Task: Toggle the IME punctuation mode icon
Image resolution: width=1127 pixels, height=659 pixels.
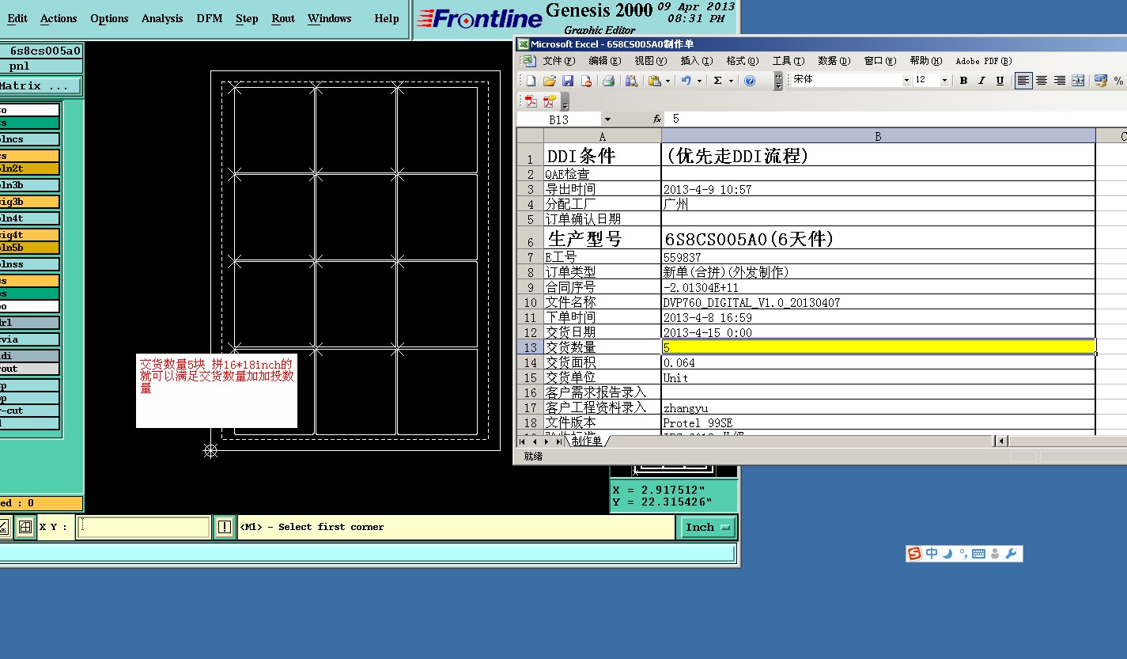Action: pos(962,554)
